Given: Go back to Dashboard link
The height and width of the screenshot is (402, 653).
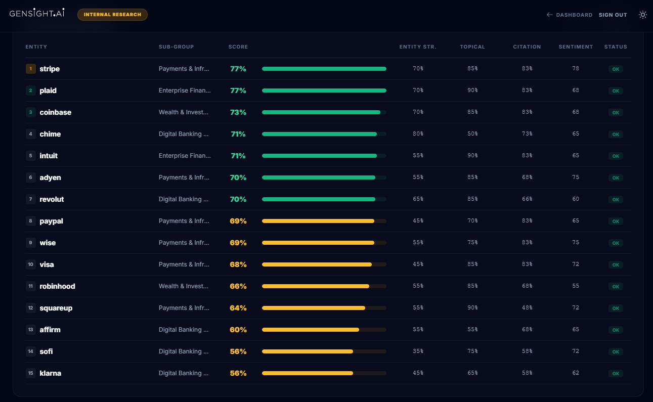Looking at the screenshot, I should (x=570, y=15).
